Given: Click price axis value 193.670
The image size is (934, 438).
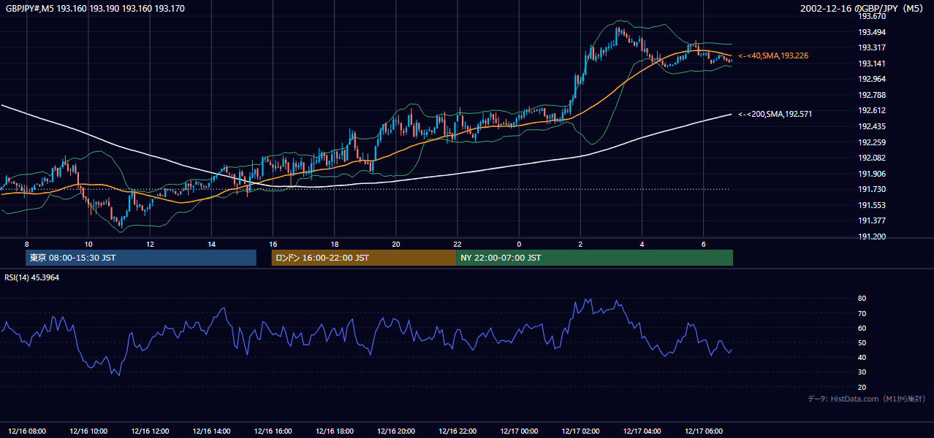Looking at the screenshot, I should click(871, 16).
